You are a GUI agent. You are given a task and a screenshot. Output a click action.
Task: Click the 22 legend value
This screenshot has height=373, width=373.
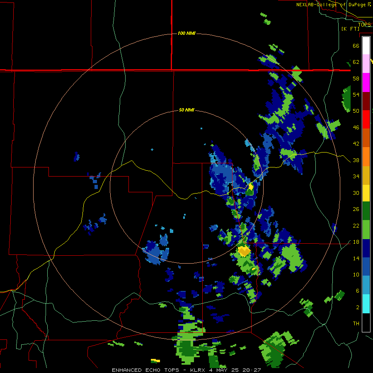click(x=356, y=225)
